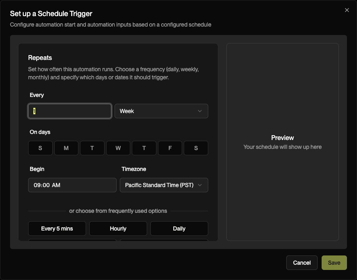The height and width of the screenshot is (280, 357).
Task: Enable the F (Friday) day button
Action: 170,148
